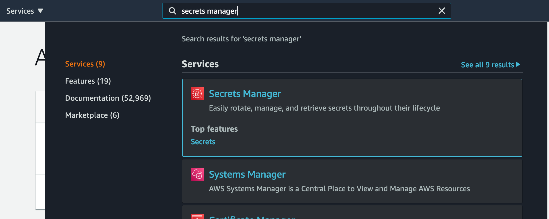Click the pink Systems Manager icon
Image resolution: width=549 pixels, height=219 pixels.
pos(197,174)
